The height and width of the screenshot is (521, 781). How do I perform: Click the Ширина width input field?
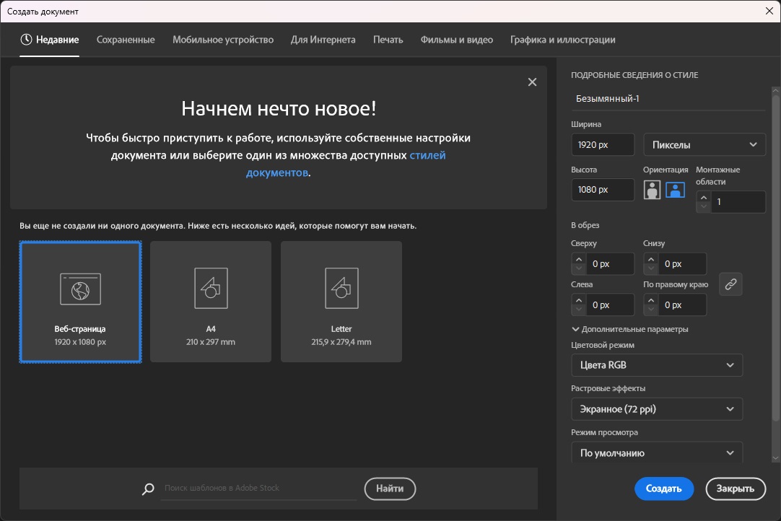[x=602, y=144]
